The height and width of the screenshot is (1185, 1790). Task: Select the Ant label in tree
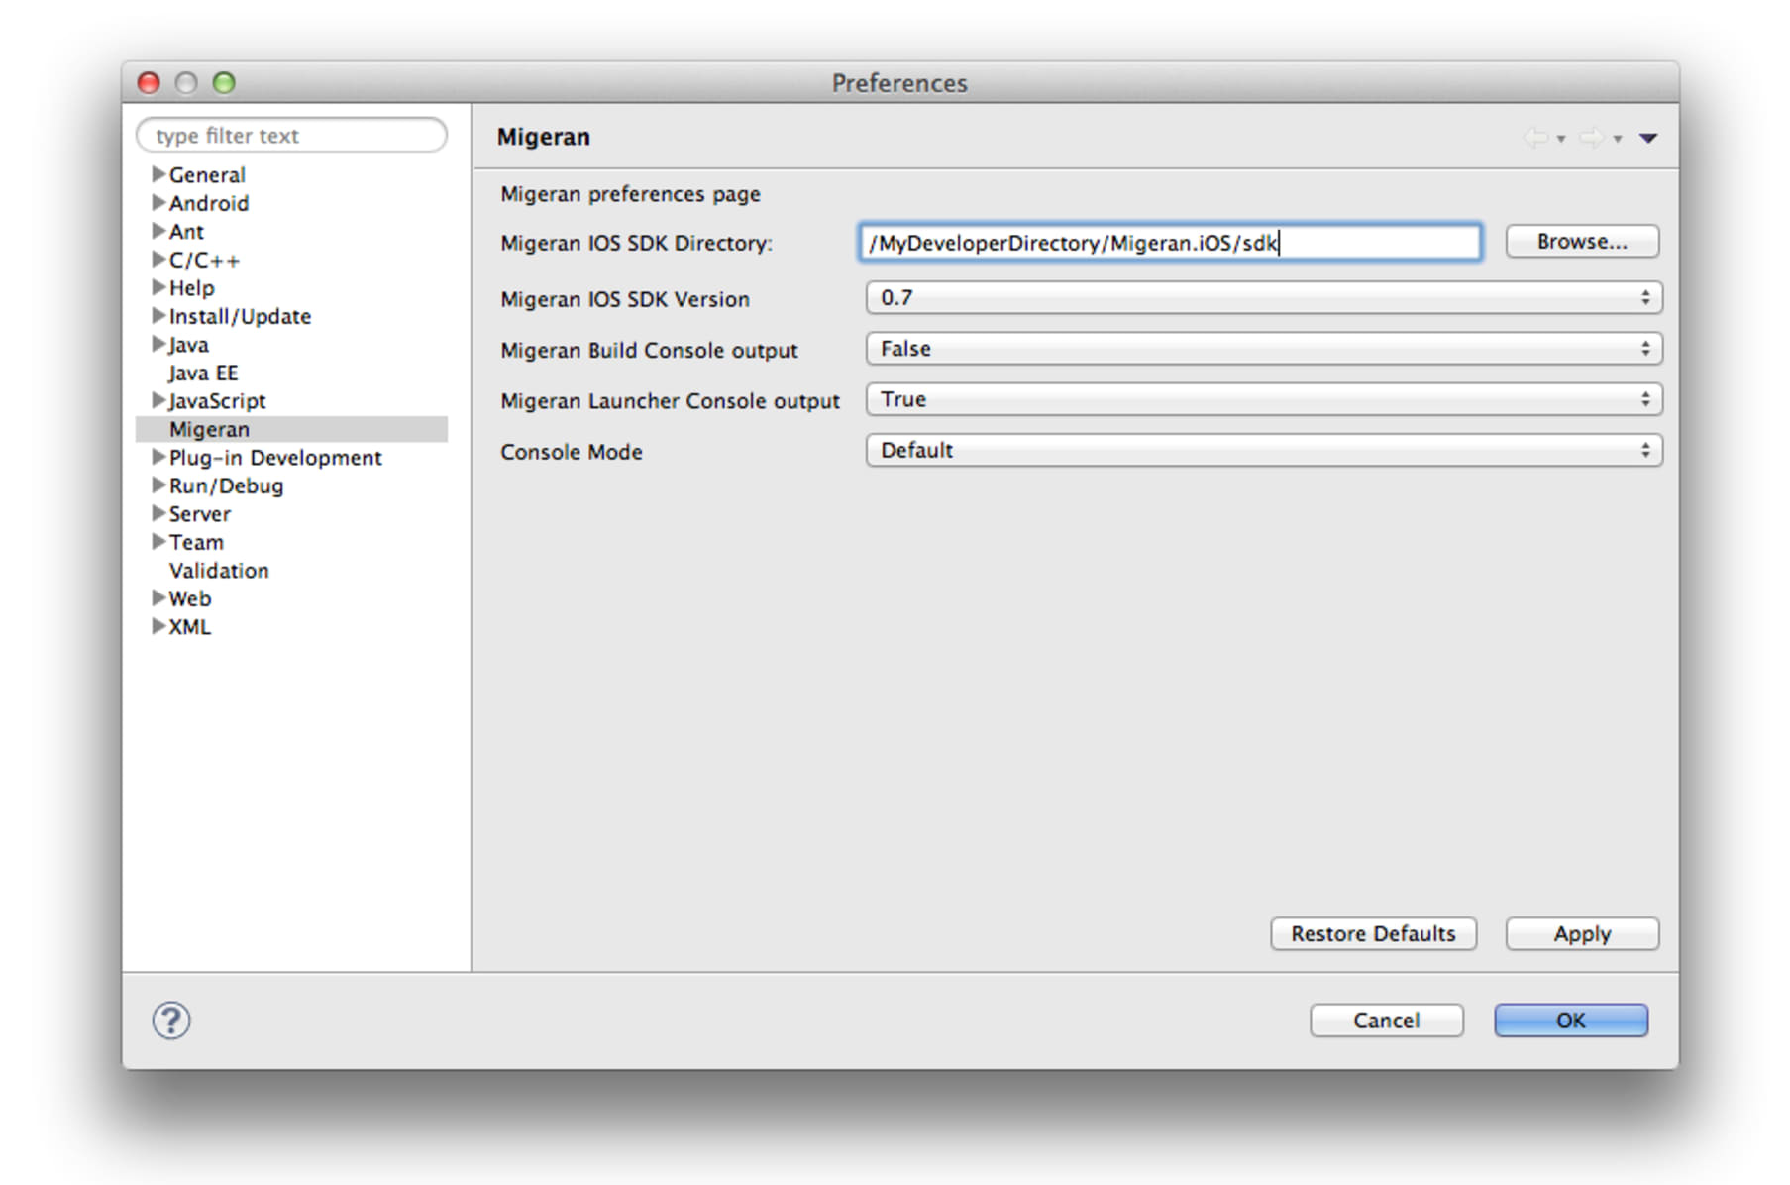pyautogui.click(x=186, y=231)
